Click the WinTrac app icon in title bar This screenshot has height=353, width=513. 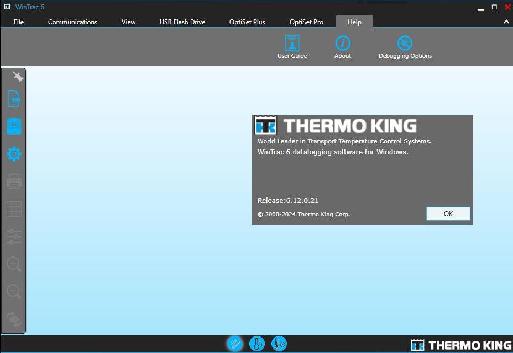(7, 7)
